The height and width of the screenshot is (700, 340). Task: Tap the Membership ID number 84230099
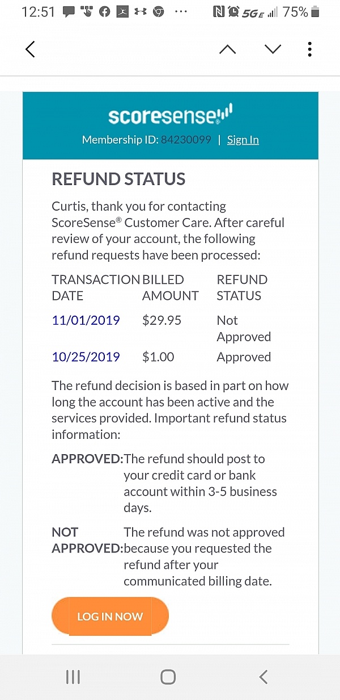pos(186,140)
